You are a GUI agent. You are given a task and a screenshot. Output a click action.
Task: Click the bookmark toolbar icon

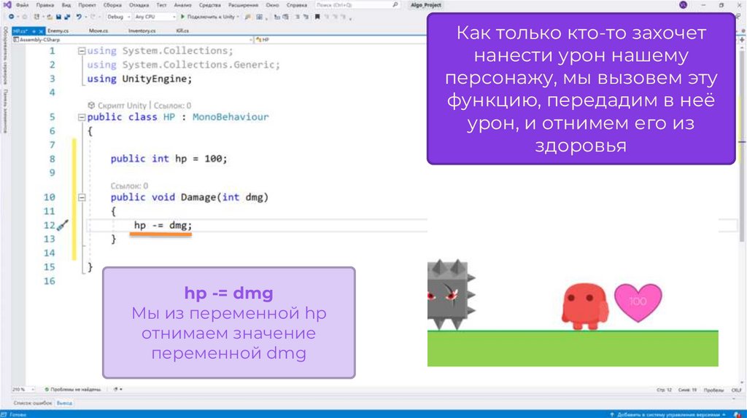pyautogui.click(x=317, y=17)
